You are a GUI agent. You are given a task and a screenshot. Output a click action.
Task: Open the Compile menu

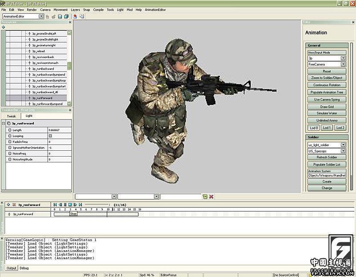(x=98, y=10)
